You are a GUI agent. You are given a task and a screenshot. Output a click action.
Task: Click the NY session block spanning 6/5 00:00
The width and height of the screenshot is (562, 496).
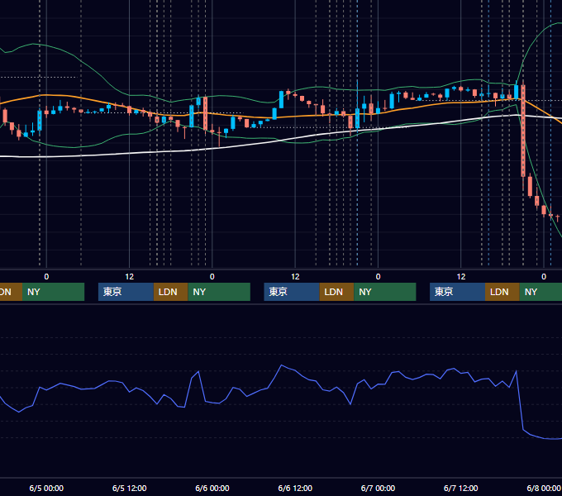pyautogui.click(x=53, y=292)
